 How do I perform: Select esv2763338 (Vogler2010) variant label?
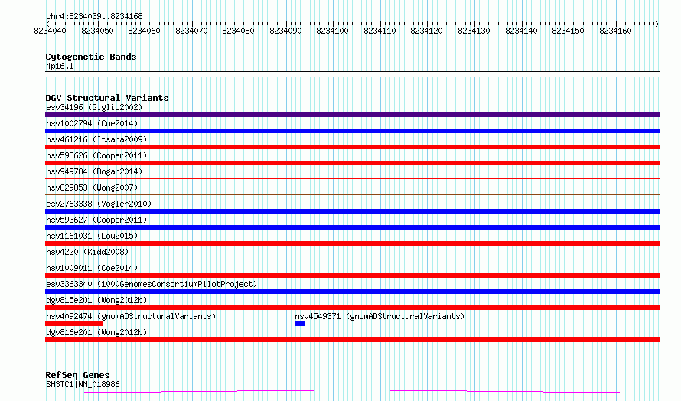coord(99,204)
